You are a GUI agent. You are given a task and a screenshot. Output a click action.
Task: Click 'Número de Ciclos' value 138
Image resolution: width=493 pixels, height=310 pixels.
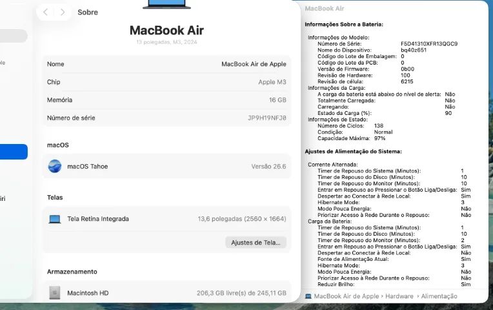pyautogui.click(x=379, y=125)
